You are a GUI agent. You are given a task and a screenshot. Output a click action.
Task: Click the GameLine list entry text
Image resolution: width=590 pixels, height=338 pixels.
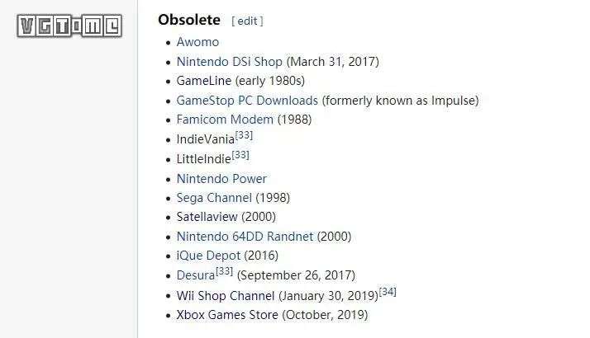pos(240,81)
